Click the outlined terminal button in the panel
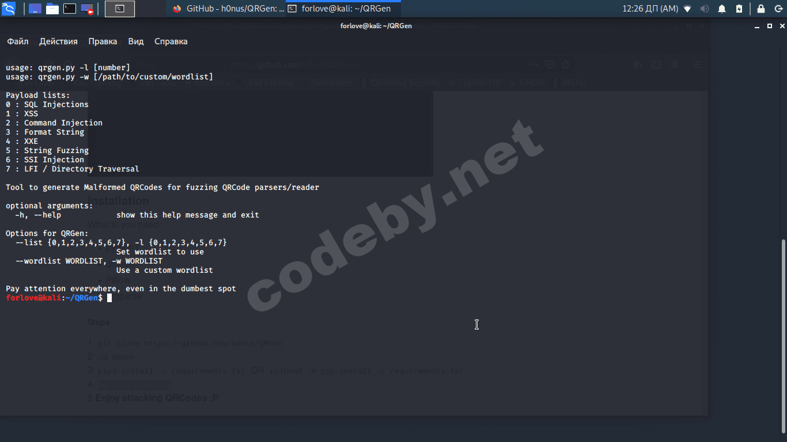Viewport: 787px width, 442px height. 120,9
